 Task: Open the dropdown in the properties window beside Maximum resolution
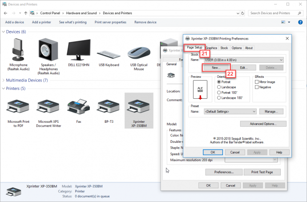(251, 160)
